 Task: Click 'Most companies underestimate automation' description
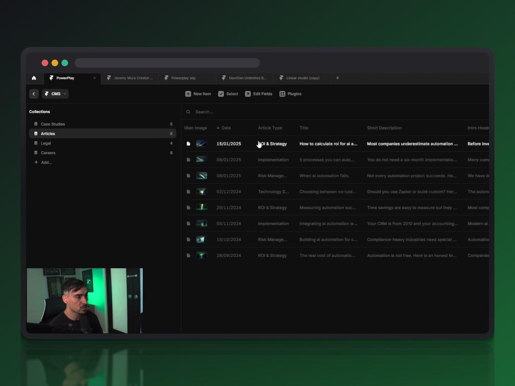coord(412,144)
